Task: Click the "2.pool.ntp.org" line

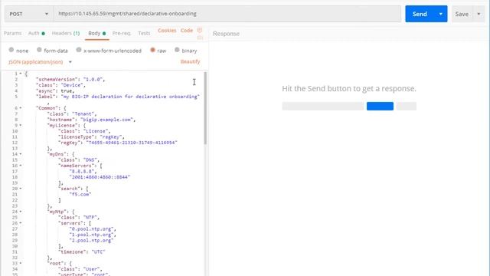Action: pos(91,240)
